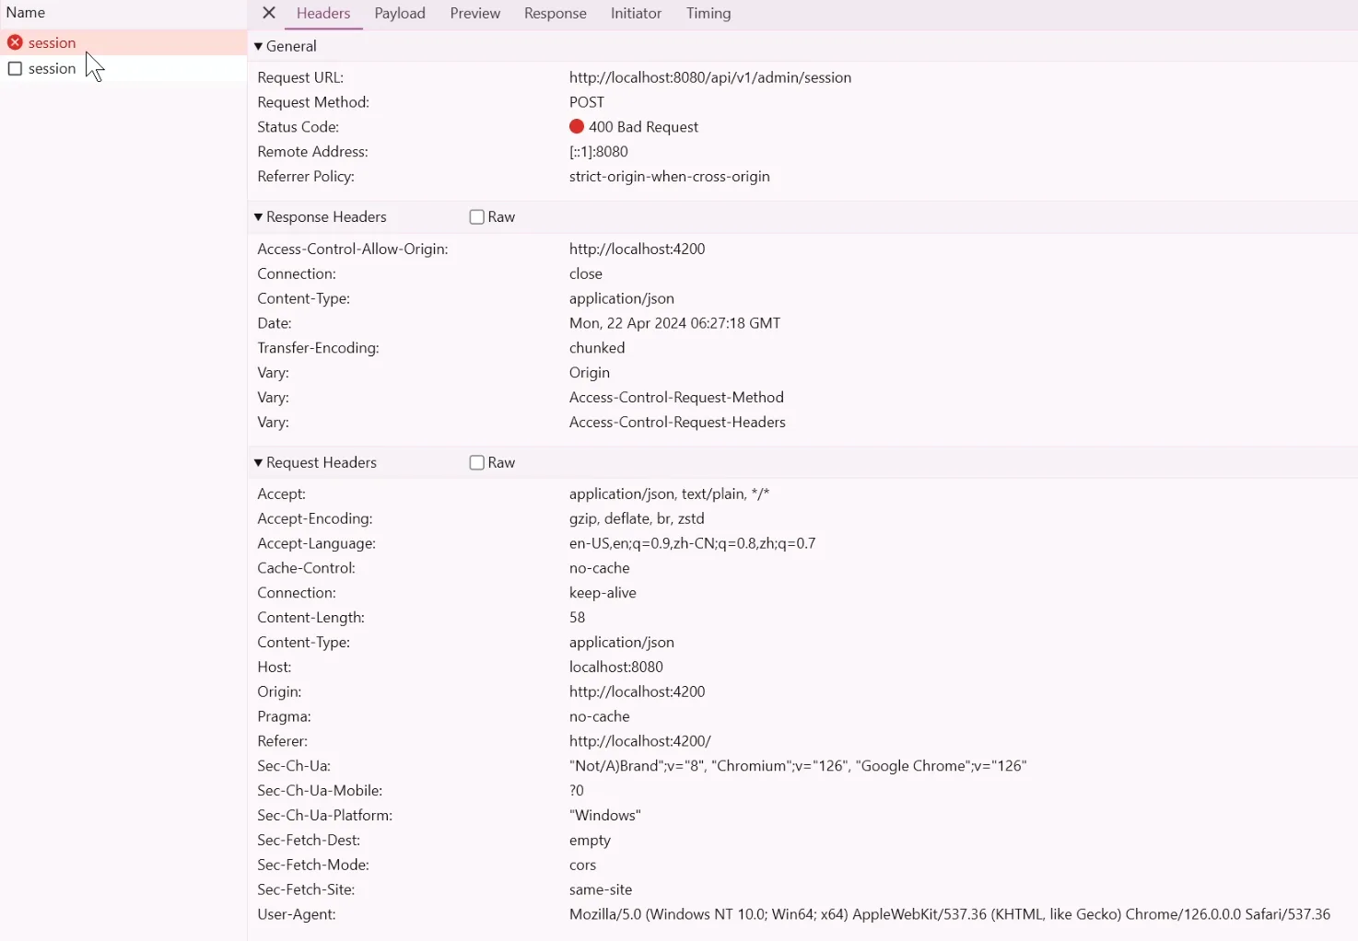Switch to the Response tab
Screen dimensions: 1358x941
tap(556, 13)
